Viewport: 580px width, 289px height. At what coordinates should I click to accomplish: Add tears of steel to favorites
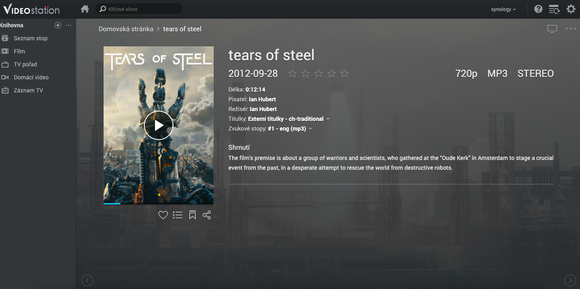pyautogui.click(x=163, y=215)
